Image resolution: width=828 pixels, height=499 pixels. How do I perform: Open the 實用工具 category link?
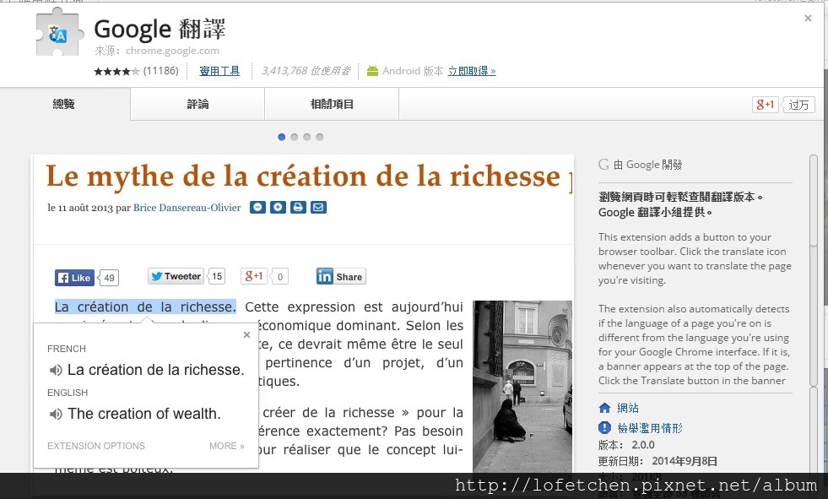coord(219,71)
